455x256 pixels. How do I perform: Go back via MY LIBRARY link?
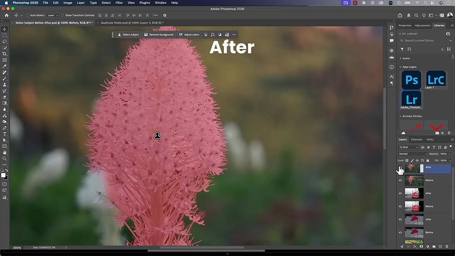(x=409, y=34)
